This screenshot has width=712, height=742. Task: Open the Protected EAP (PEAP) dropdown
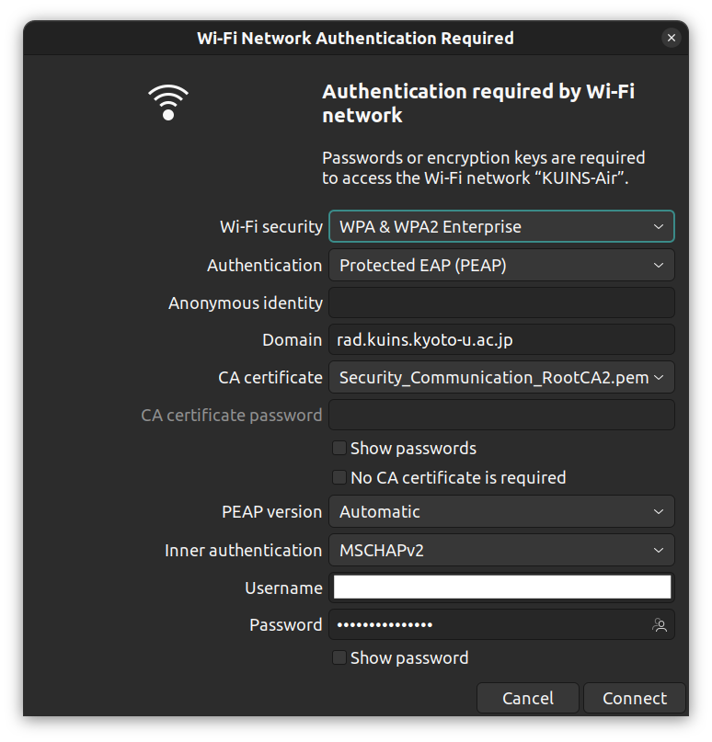(x=501, y=266)
